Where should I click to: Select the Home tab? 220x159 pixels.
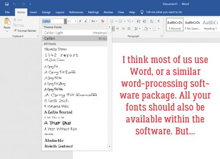click(x=21, y=12)
